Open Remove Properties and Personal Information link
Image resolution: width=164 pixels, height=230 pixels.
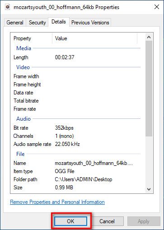[x=57, y=202]
